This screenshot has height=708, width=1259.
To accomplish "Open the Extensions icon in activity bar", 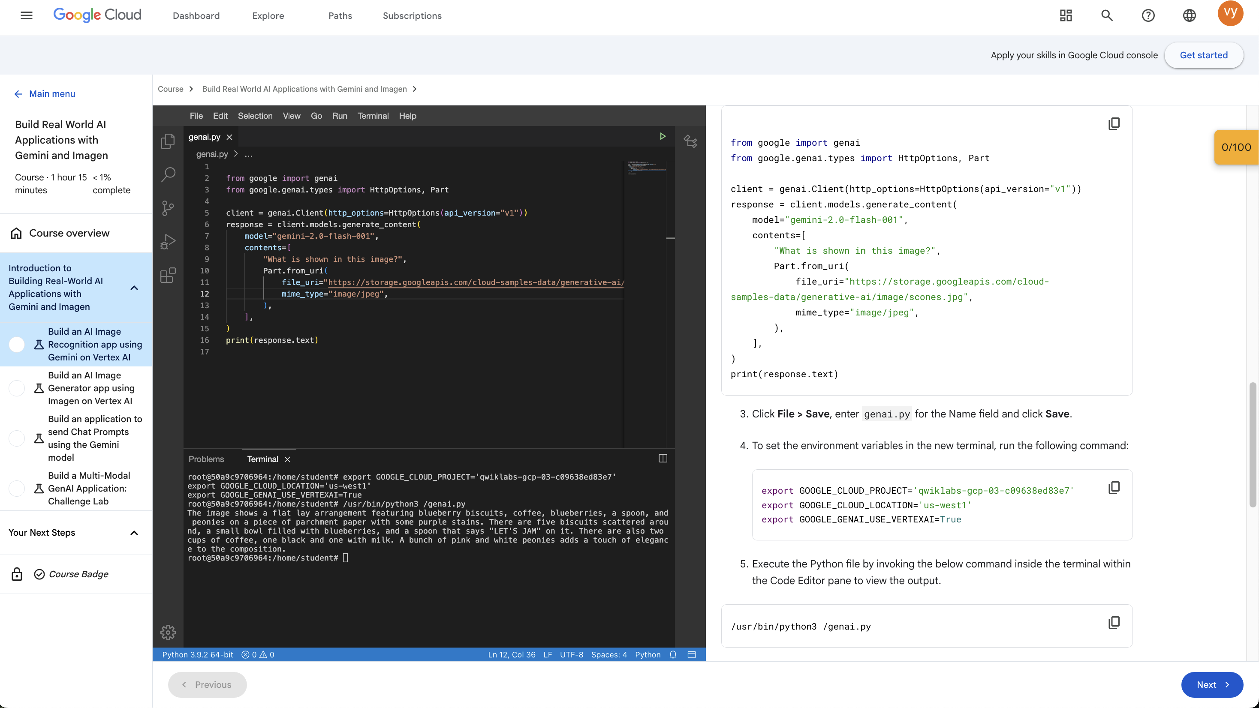I will pos(168,275).
